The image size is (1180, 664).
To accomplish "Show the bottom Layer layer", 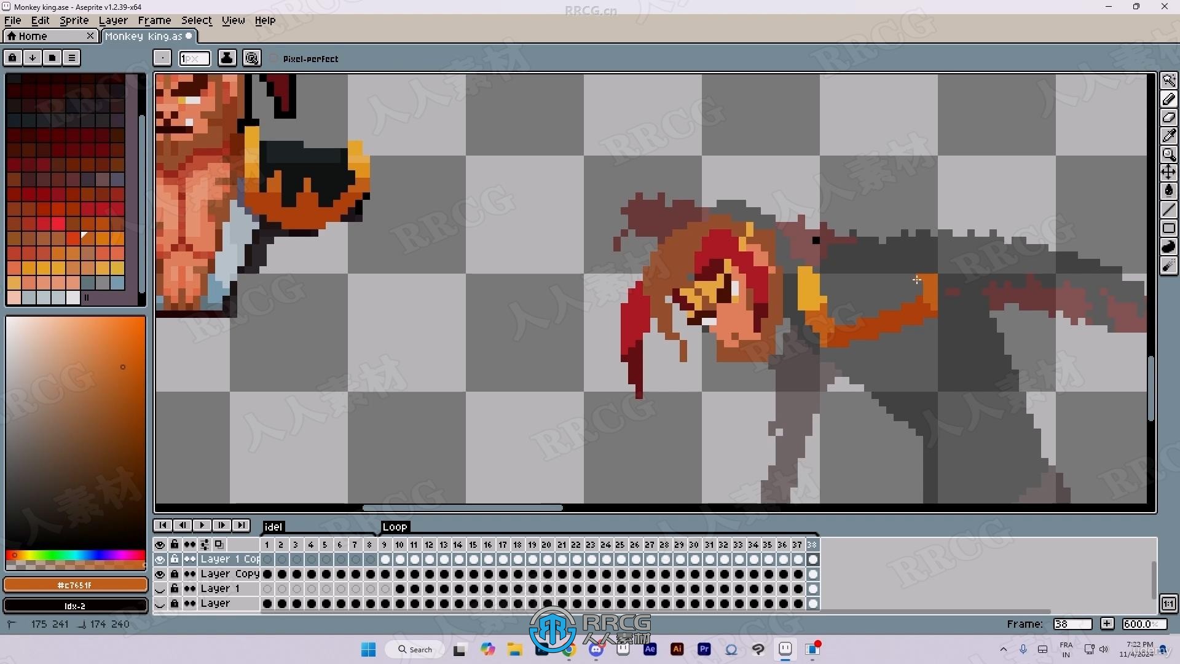I will [160, 604].
